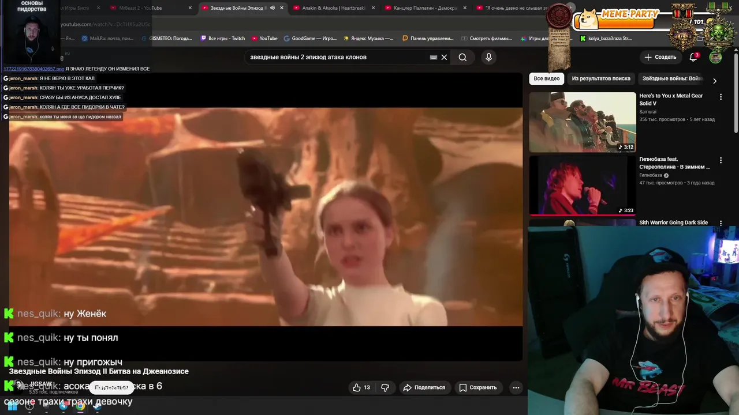Image resolution: width=739 pixels, height=415 pixels.
Task: Click the address bar URL
Action: tap(106, 24)
